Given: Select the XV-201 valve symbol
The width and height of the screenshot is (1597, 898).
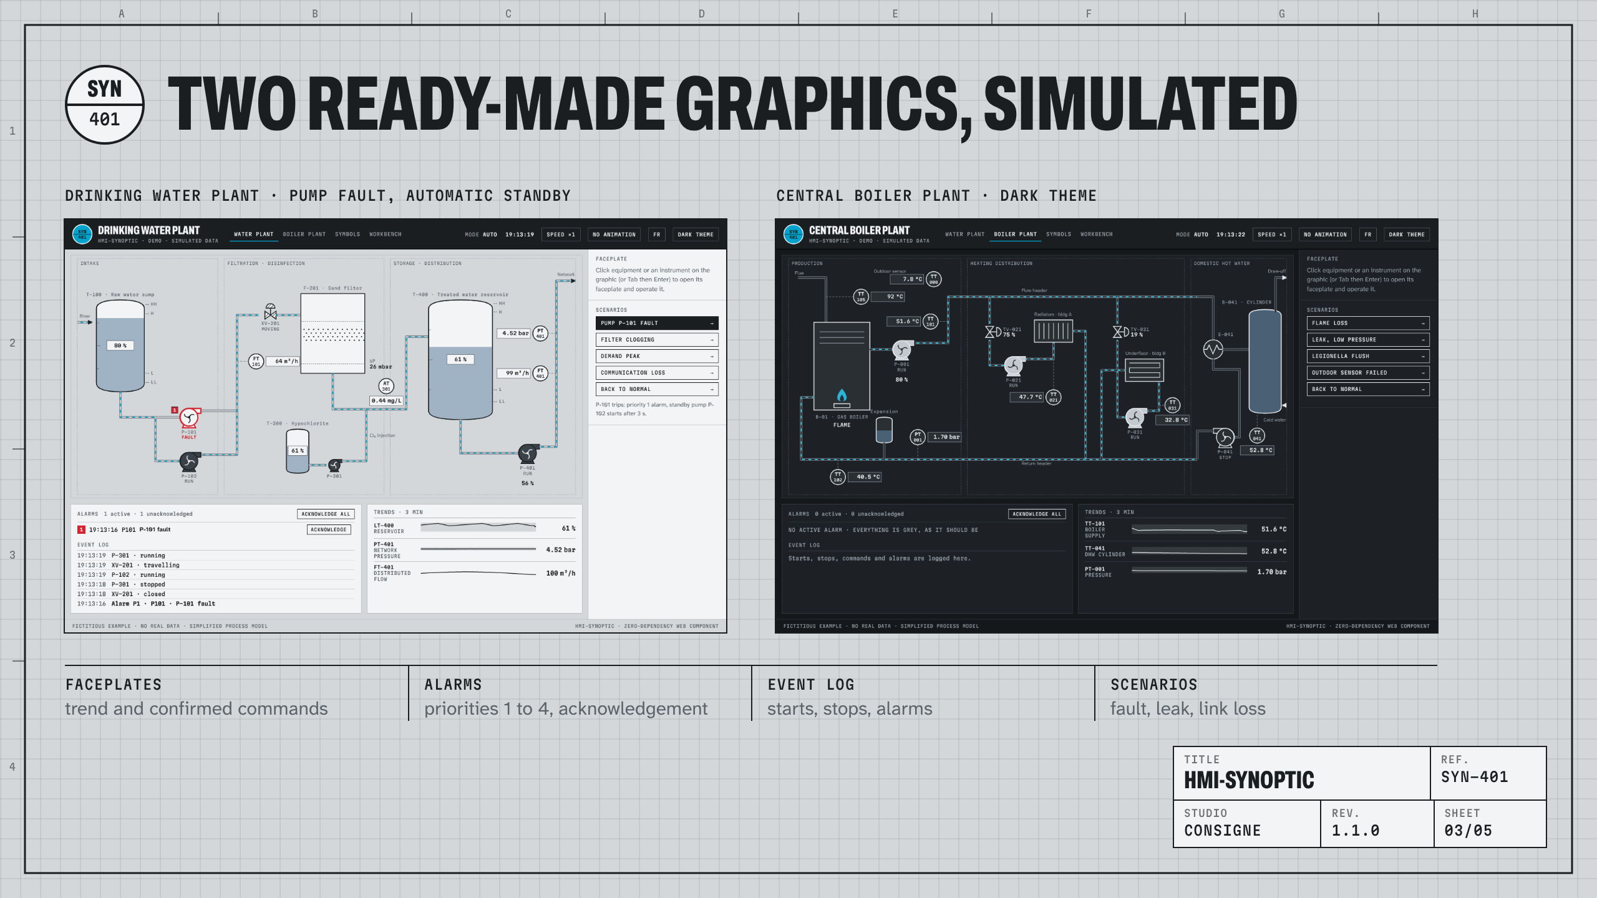Looking at the screenshot, I should coord(270,312).
